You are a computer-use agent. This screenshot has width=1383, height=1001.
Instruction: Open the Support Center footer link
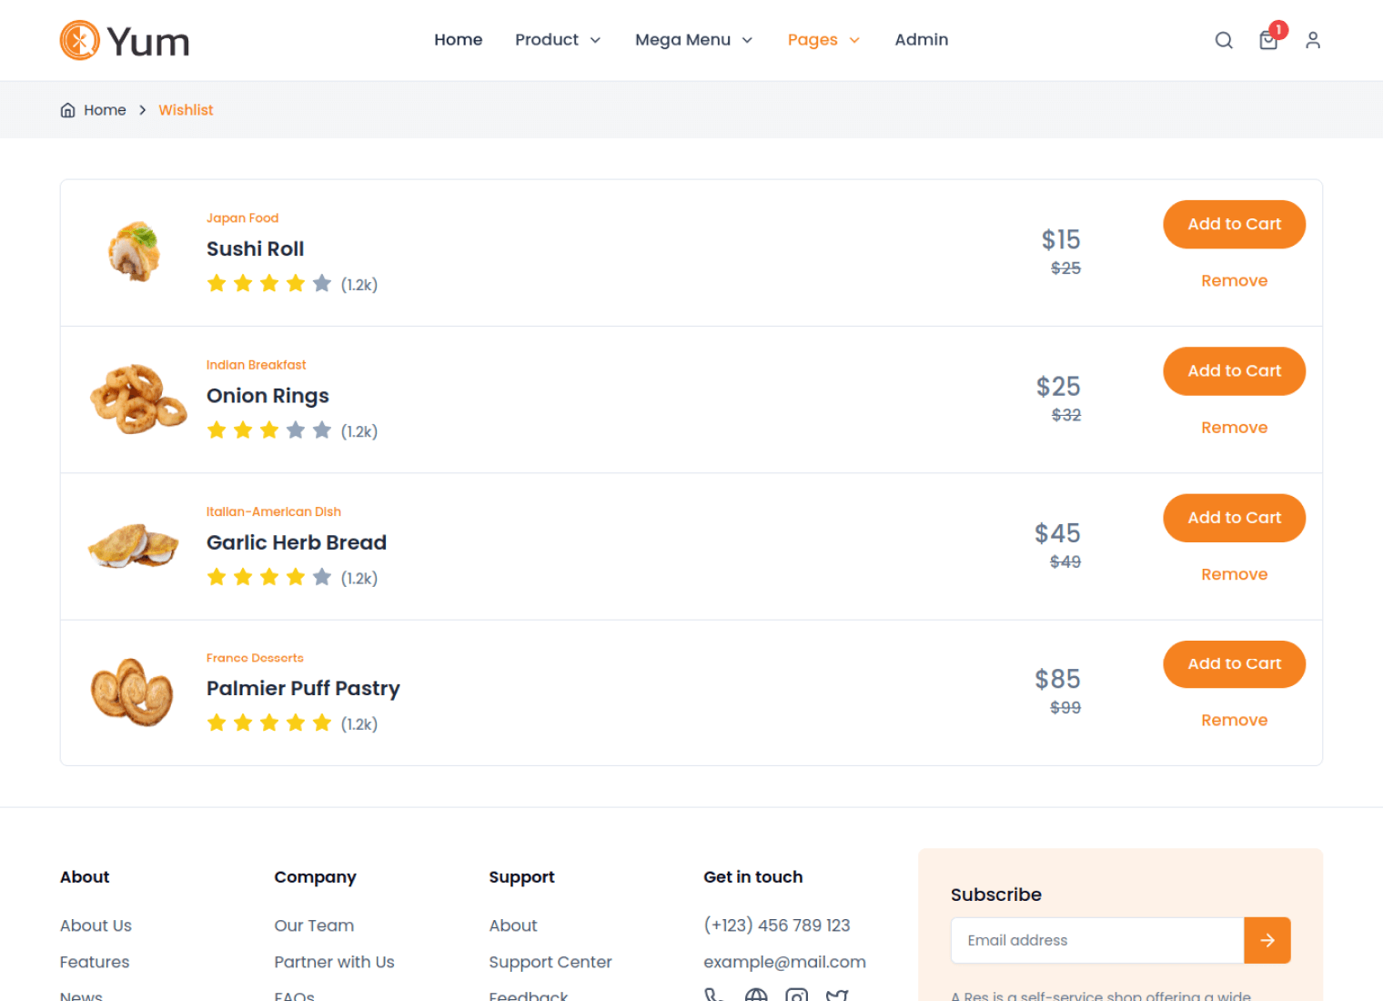pos(550,962)
